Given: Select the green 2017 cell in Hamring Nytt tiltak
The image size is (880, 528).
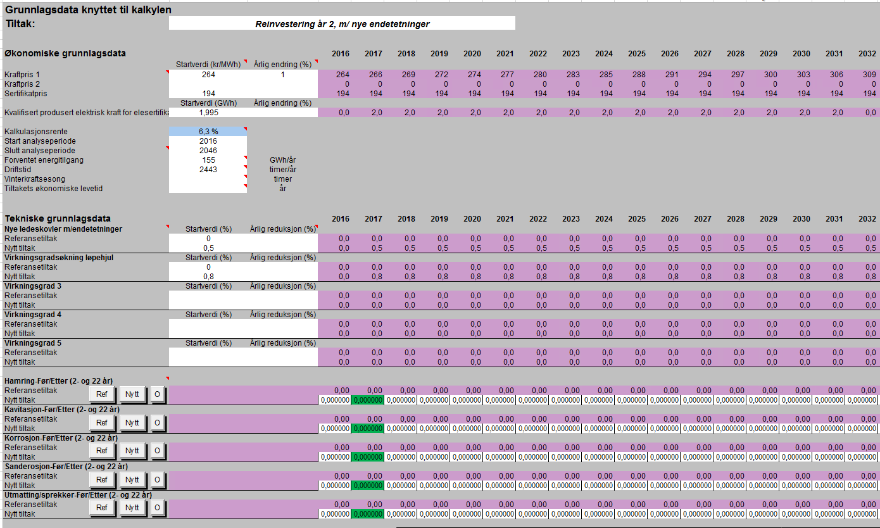Looking at the screenshot, I should point(367,400).
